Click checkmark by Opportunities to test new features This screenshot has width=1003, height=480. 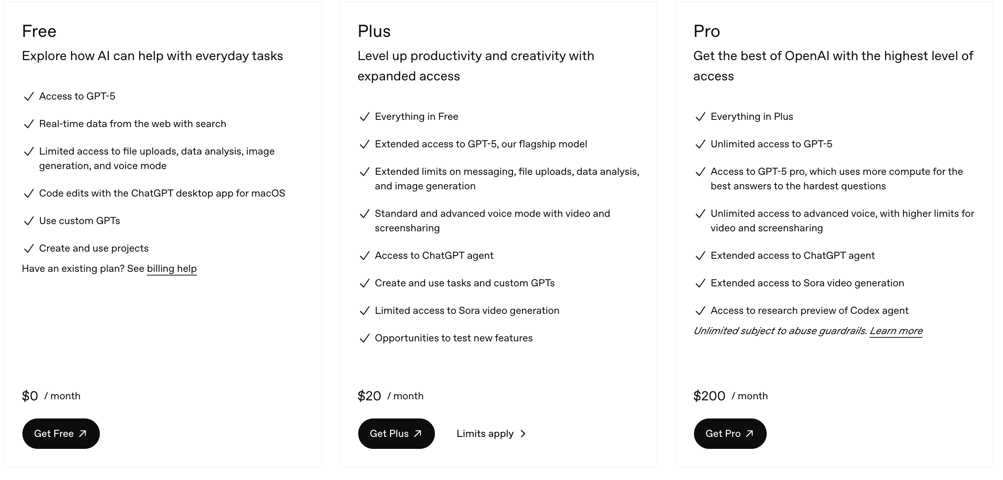pos(364,338)
